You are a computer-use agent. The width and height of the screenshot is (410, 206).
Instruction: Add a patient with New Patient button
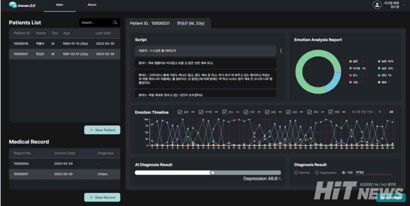pos(102,130)
